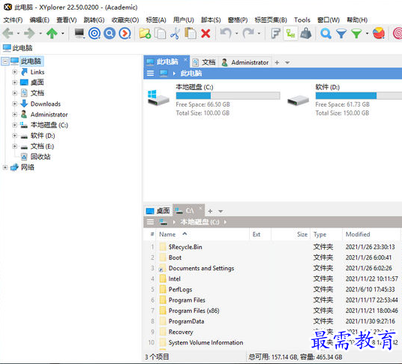
Task: Click the Back navigation arrow
Action: coord(7,33)
